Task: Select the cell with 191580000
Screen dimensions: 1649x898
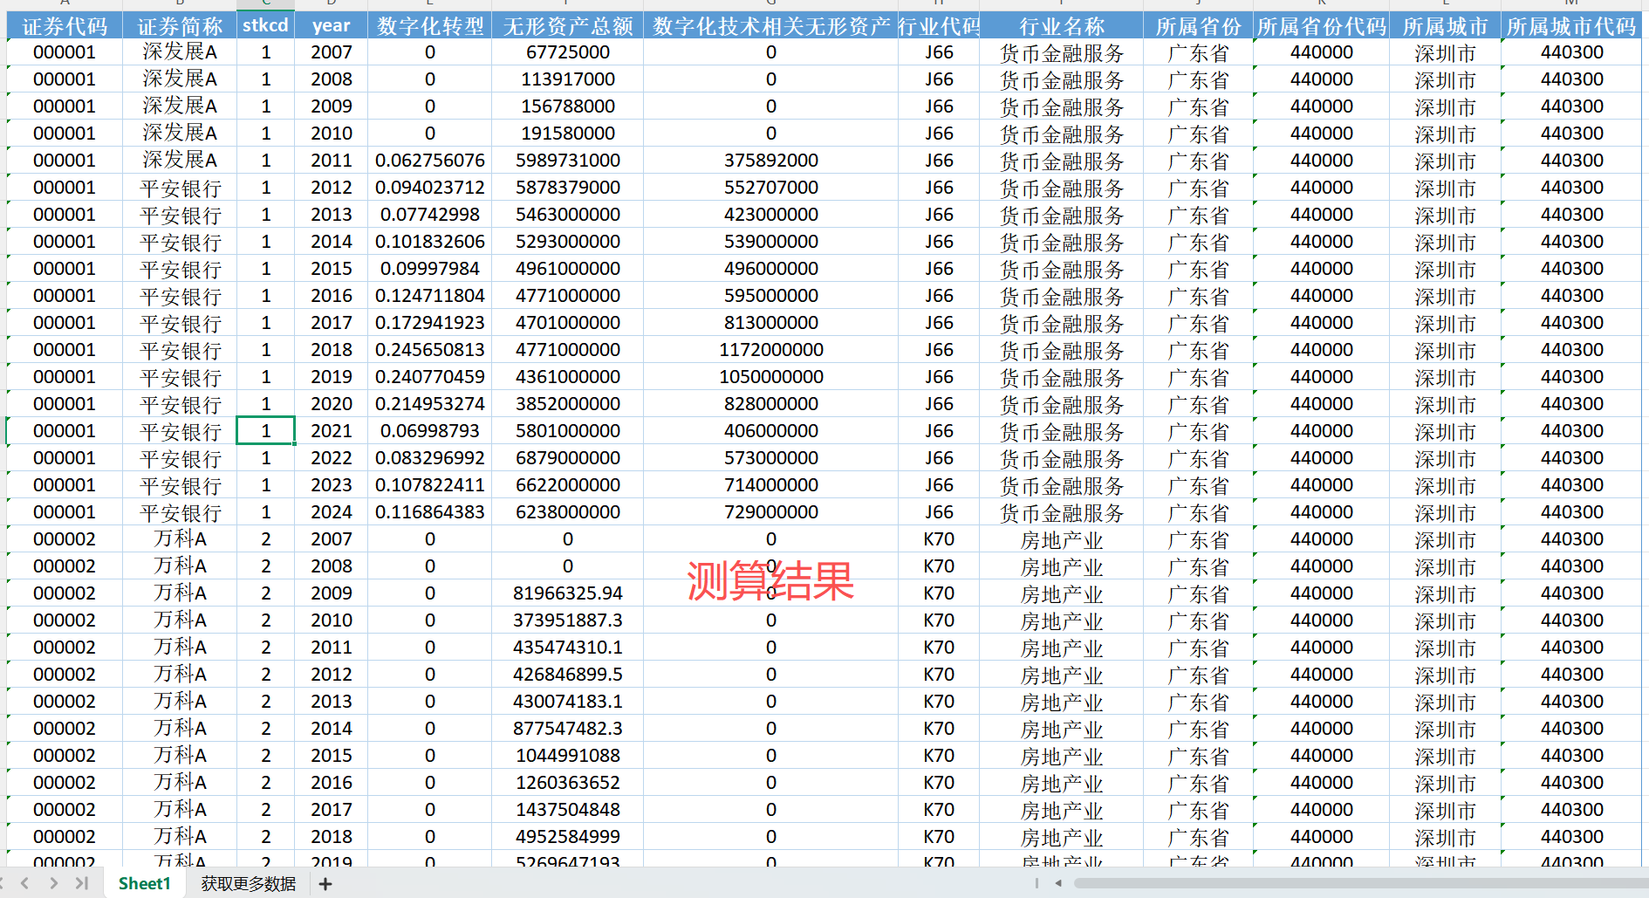Action: [x=568, y=134]
